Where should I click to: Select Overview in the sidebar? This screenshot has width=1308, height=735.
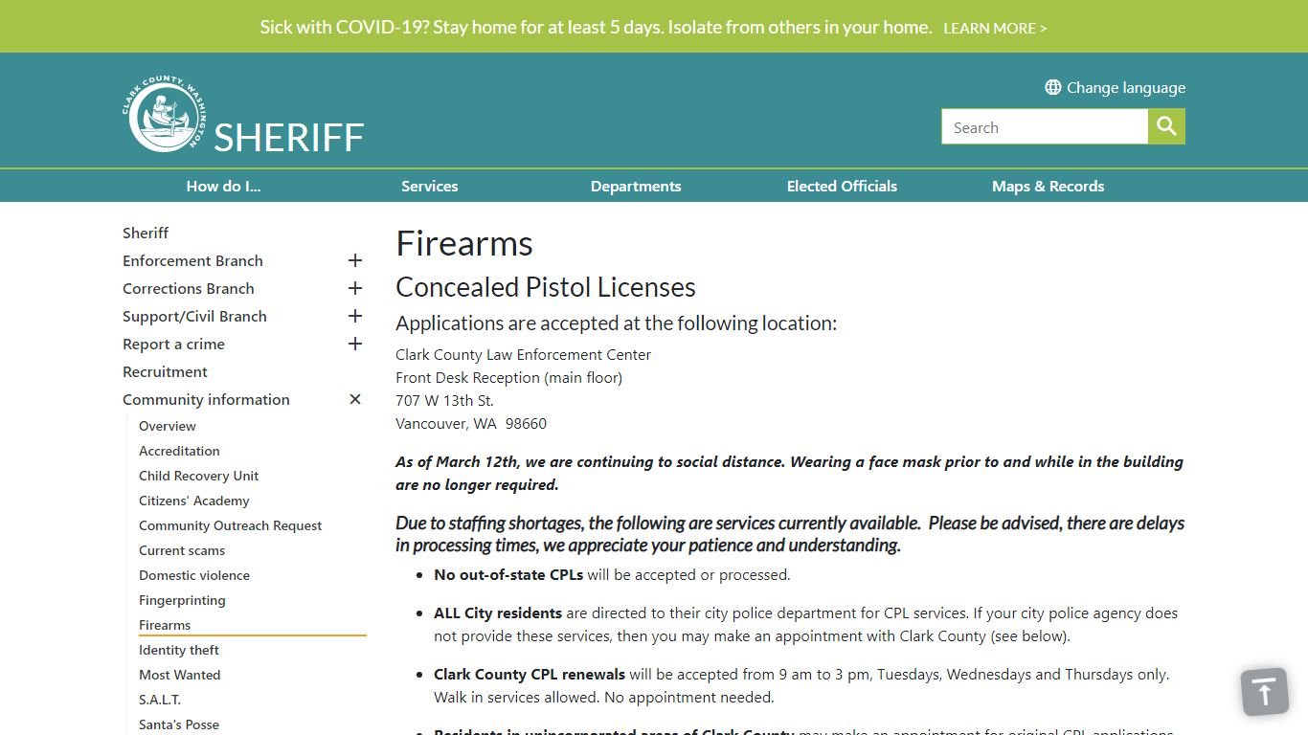168,426
